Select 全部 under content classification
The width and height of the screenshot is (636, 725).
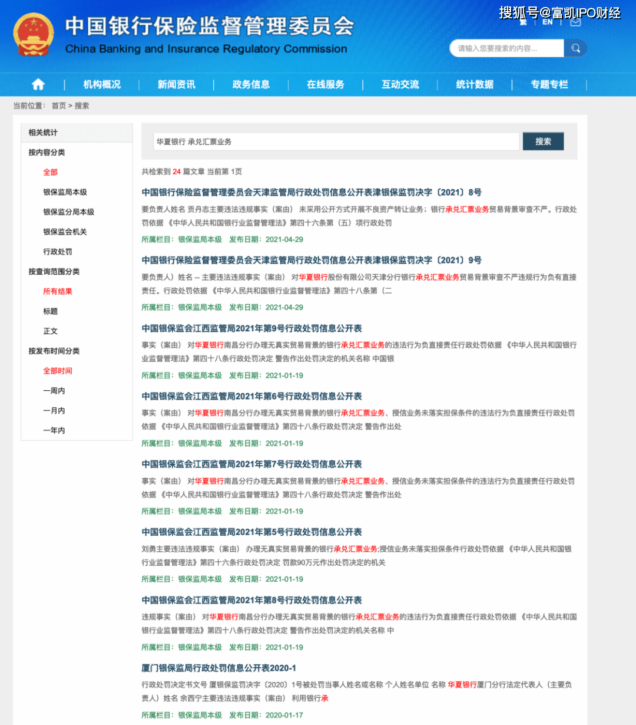click(x=50, y=172)
